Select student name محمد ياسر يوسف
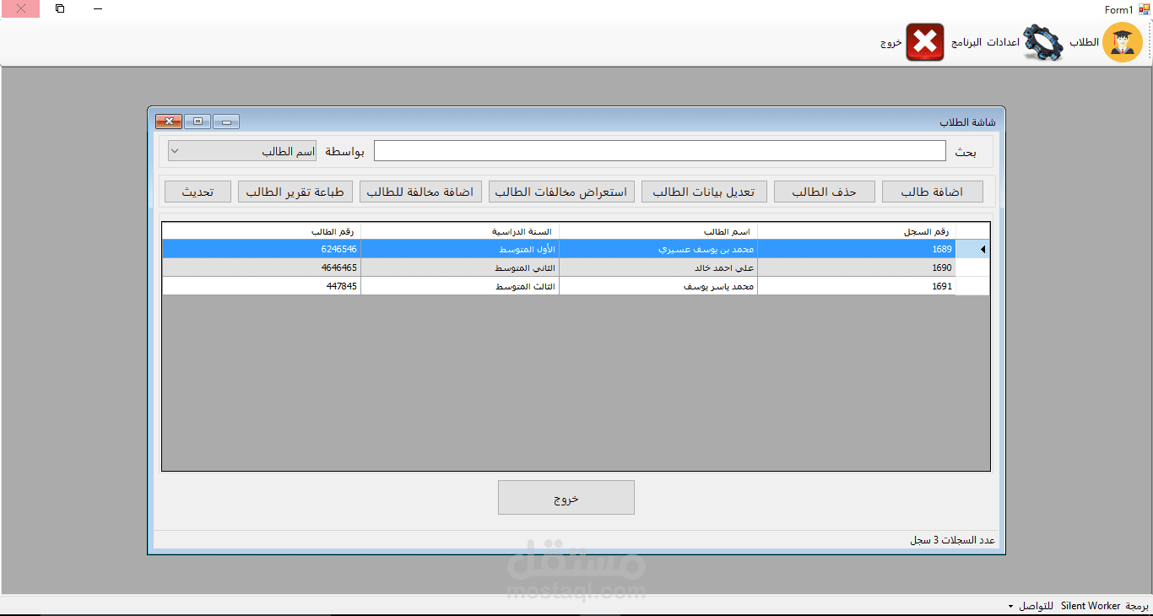The image size is (1153, 616). 658,286
